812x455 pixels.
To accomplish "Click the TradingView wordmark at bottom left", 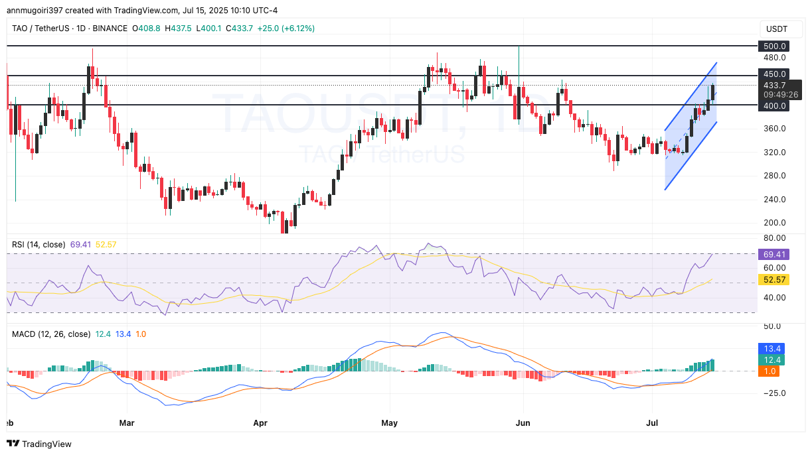I will tap(48, 444).
